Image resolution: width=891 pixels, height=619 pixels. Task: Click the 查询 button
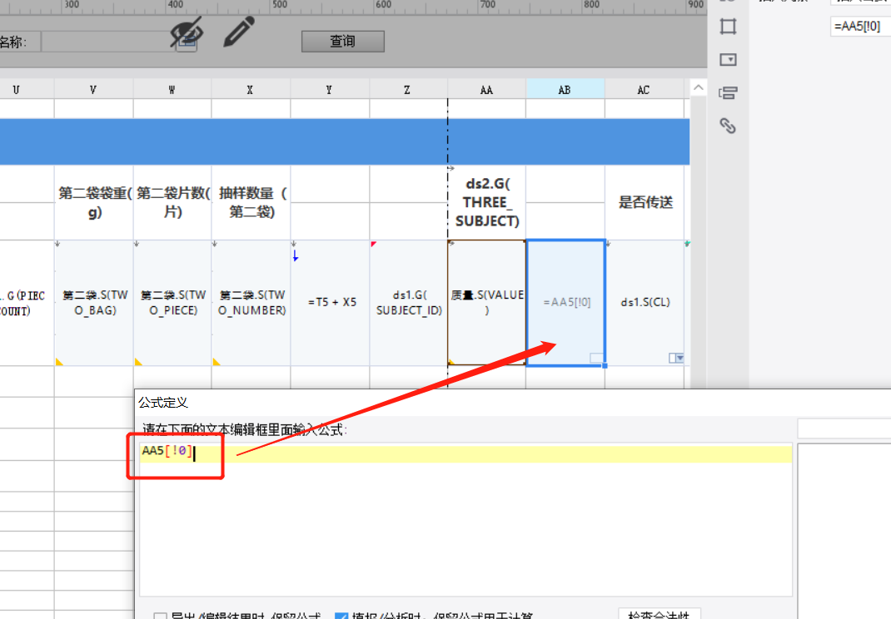click(342, 42)
